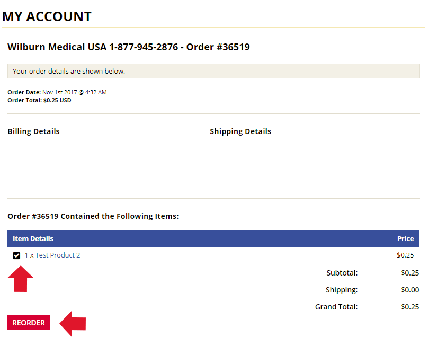Click the Item Details column header
The height and width of the screenshot is (346, 428).
pyautogui.click(x=33, y=238)
